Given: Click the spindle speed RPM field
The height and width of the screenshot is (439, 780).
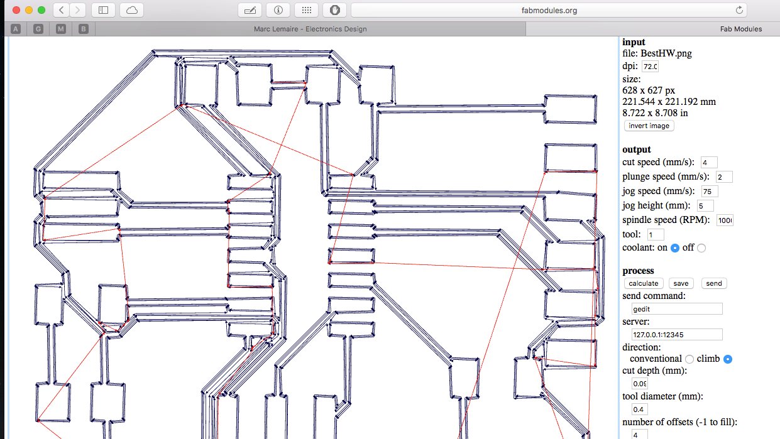Looking at the screenshot, I should pyautogui.click(x=725, y=220).
